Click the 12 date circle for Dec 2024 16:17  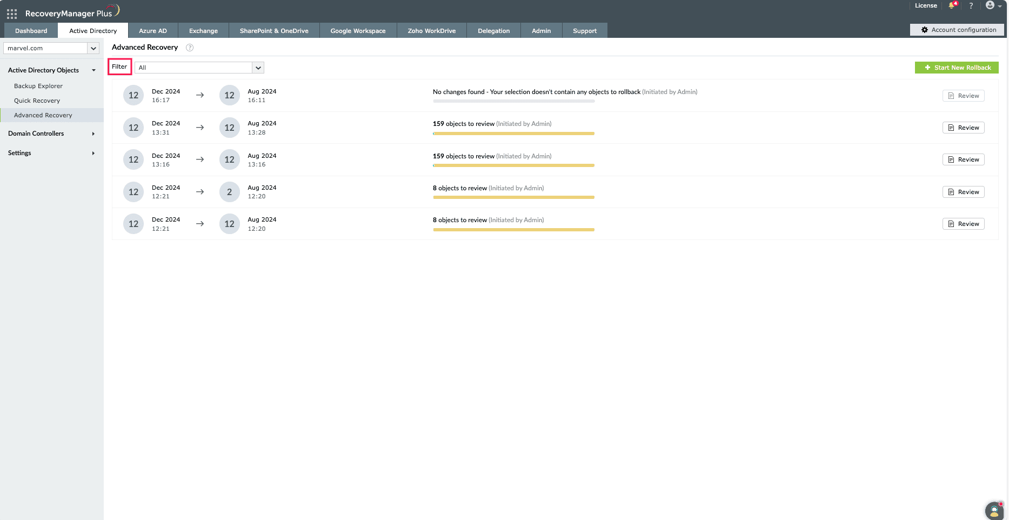(x=133, y=96)
